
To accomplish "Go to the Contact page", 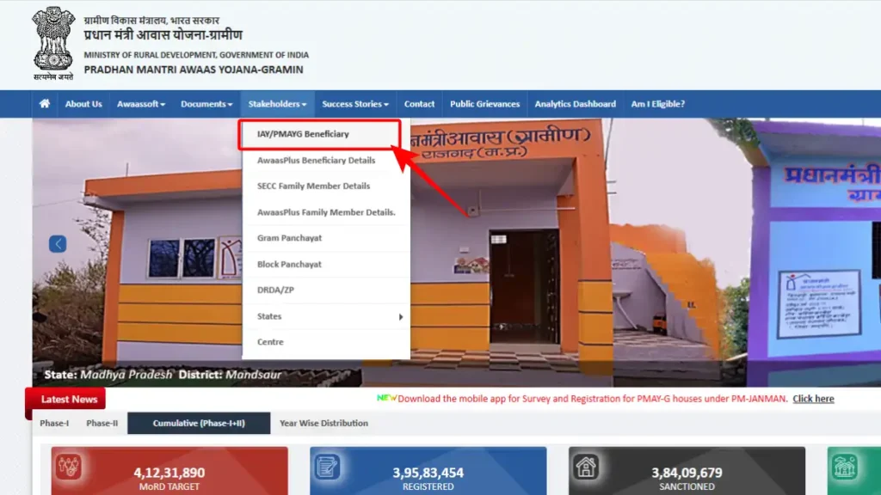I will tap(419, 104).
